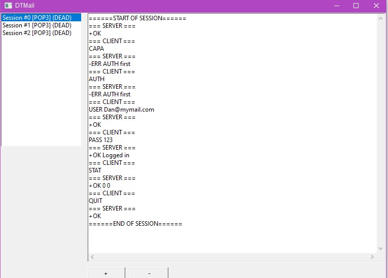388x278 pixels.
Task: Select Session #0 [POP3] (DEAD)
Action: pos(41,18)
